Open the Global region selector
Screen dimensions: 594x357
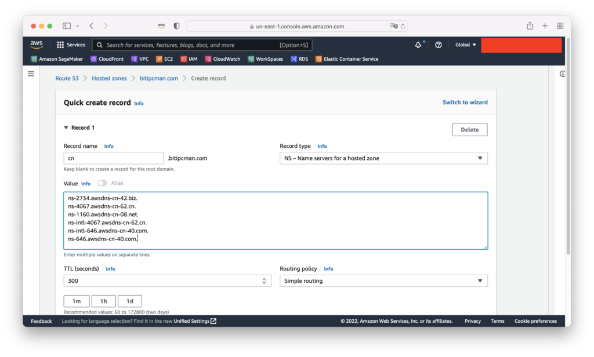(x=465, y=45)
